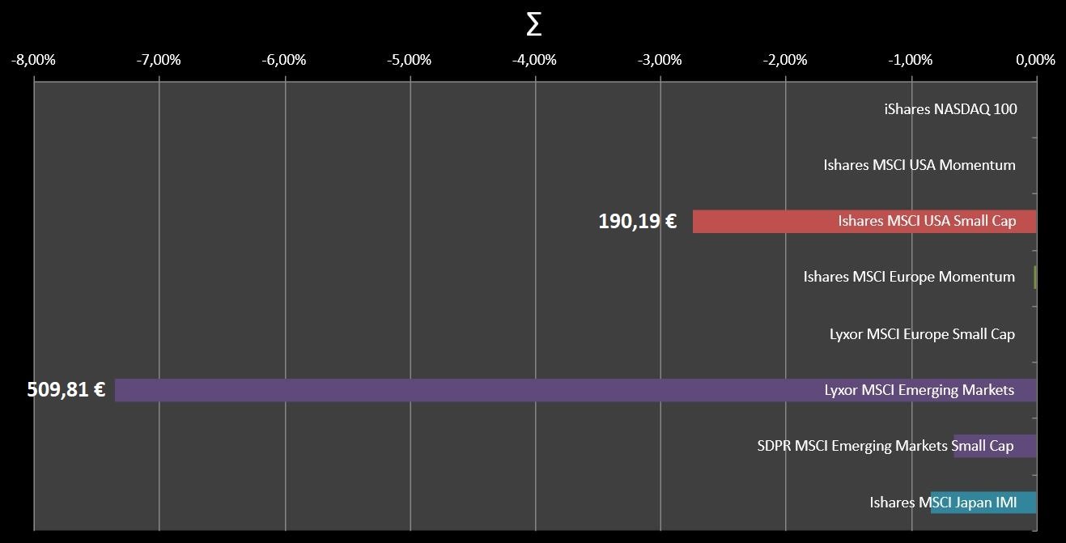This screenshot has width=1066, height=543.
Task: Click the Ishares MSCI Europe Momentum label
Action: coord(909,277)
